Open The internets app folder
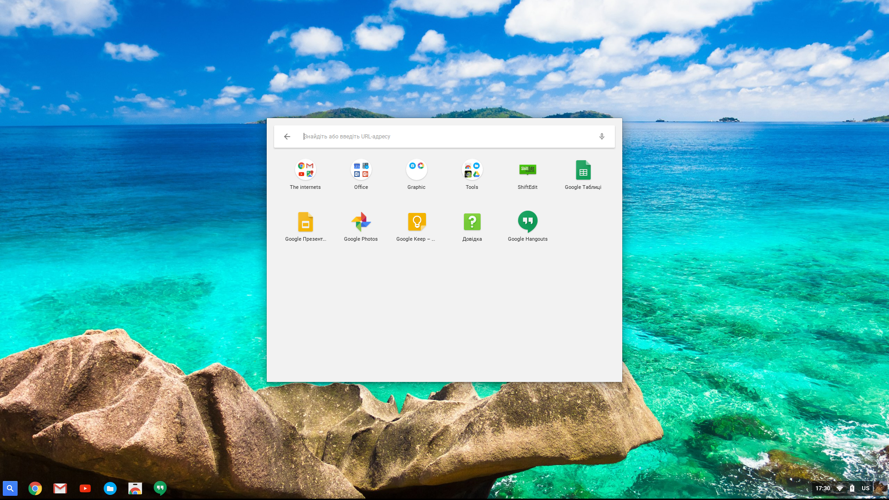Screen dimensions: 889x500 click(x=305, y=170)
